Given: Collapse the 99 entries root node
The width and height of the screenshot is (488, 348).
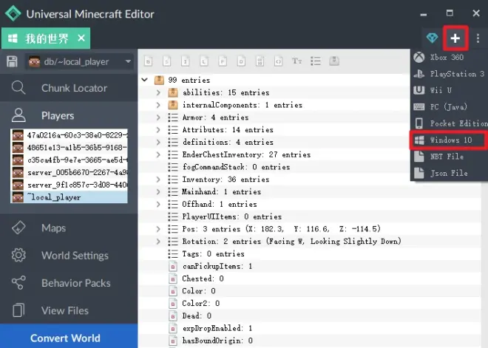Looking at the screenshot, I should pyautogui.click(x=144, y=80).
